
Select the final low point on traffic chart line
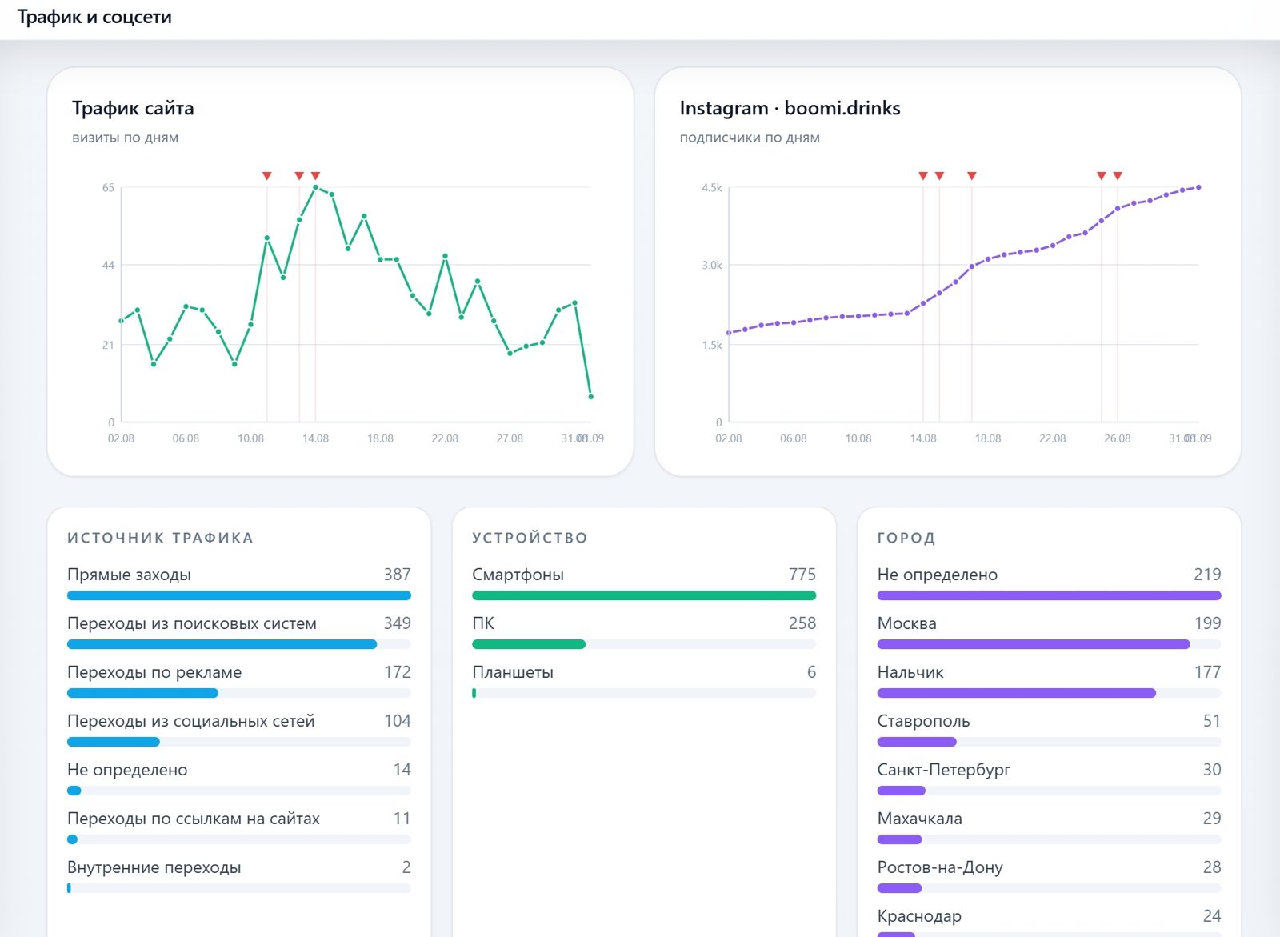coord(590,397)
